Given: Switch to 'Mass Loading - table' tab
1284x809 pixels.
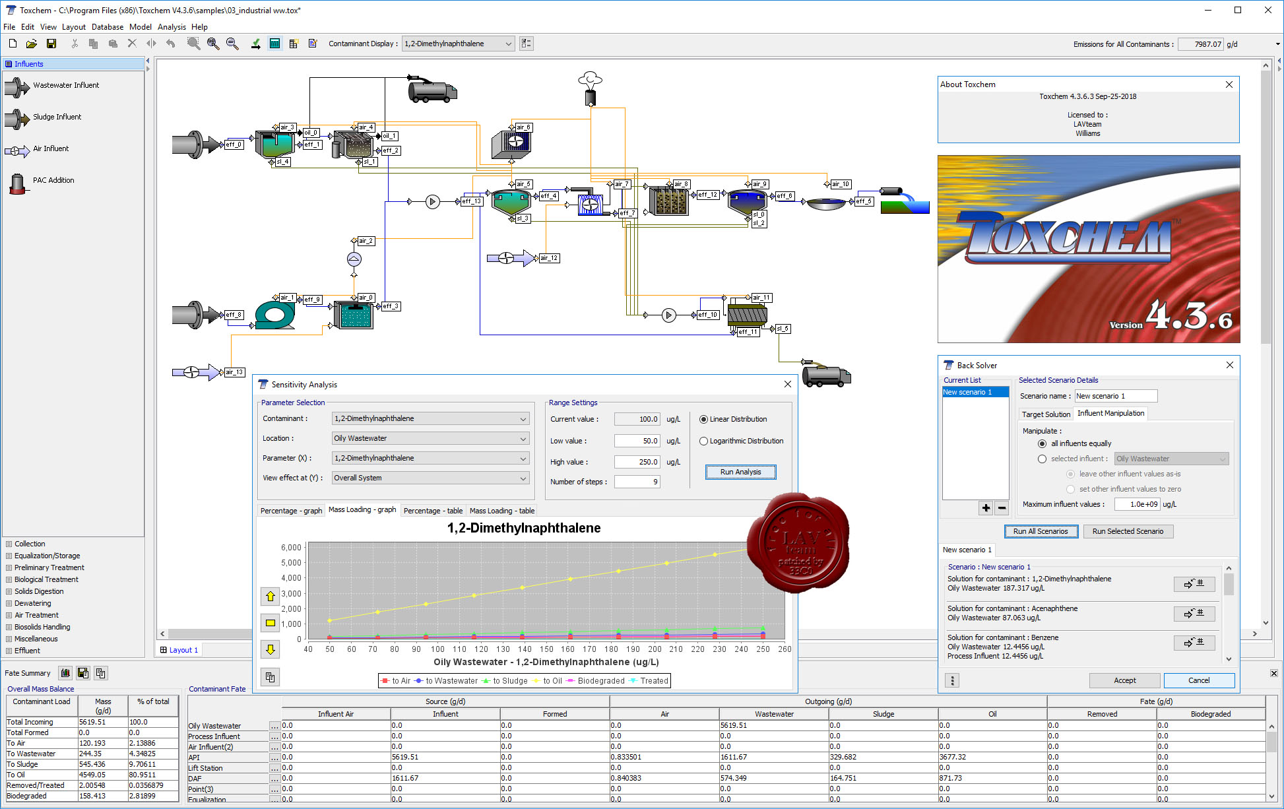Looking at the screenshot, I should point(502,511).
